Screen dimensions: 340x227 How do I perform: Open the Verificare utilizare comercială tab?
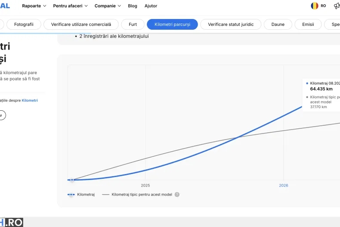click(81, 24)
